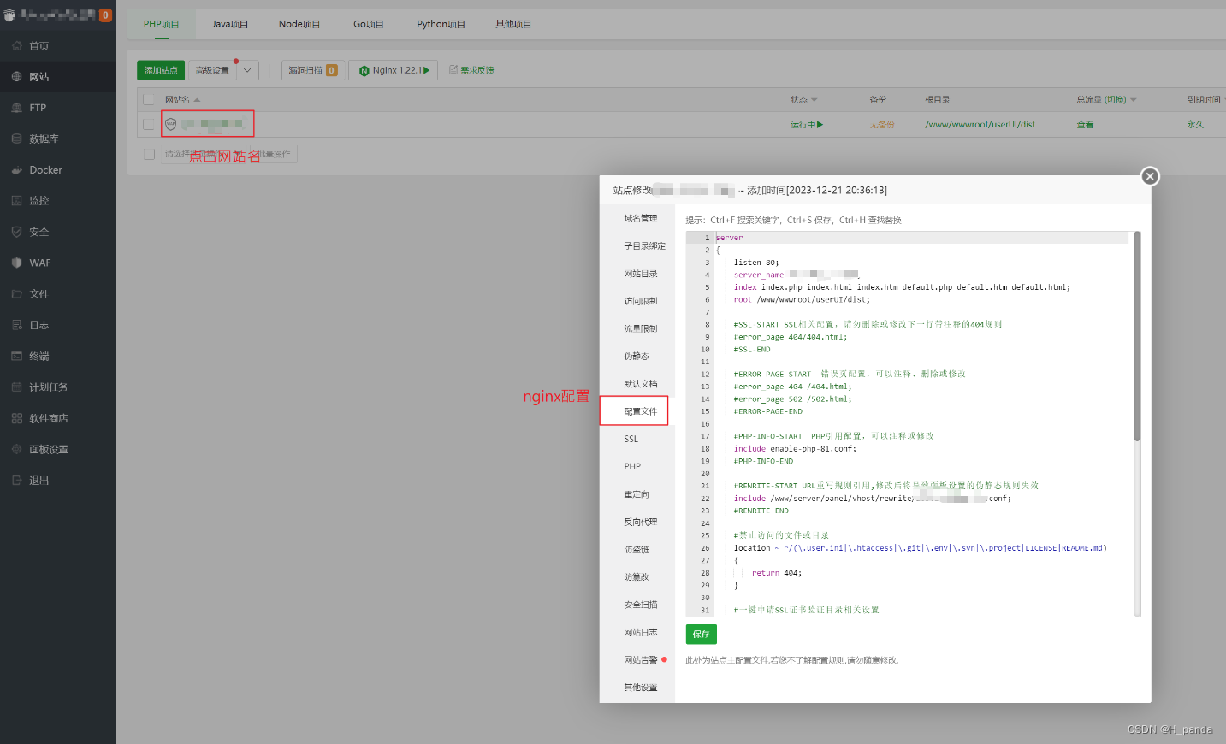Close the site modification dialog
The image size is (1226, 744).
coord(1150,176)
